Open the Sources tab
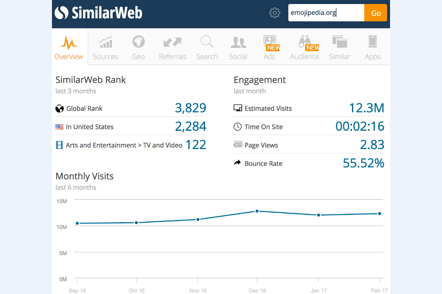Screen dimensions: 442x294 click(105, 48)
